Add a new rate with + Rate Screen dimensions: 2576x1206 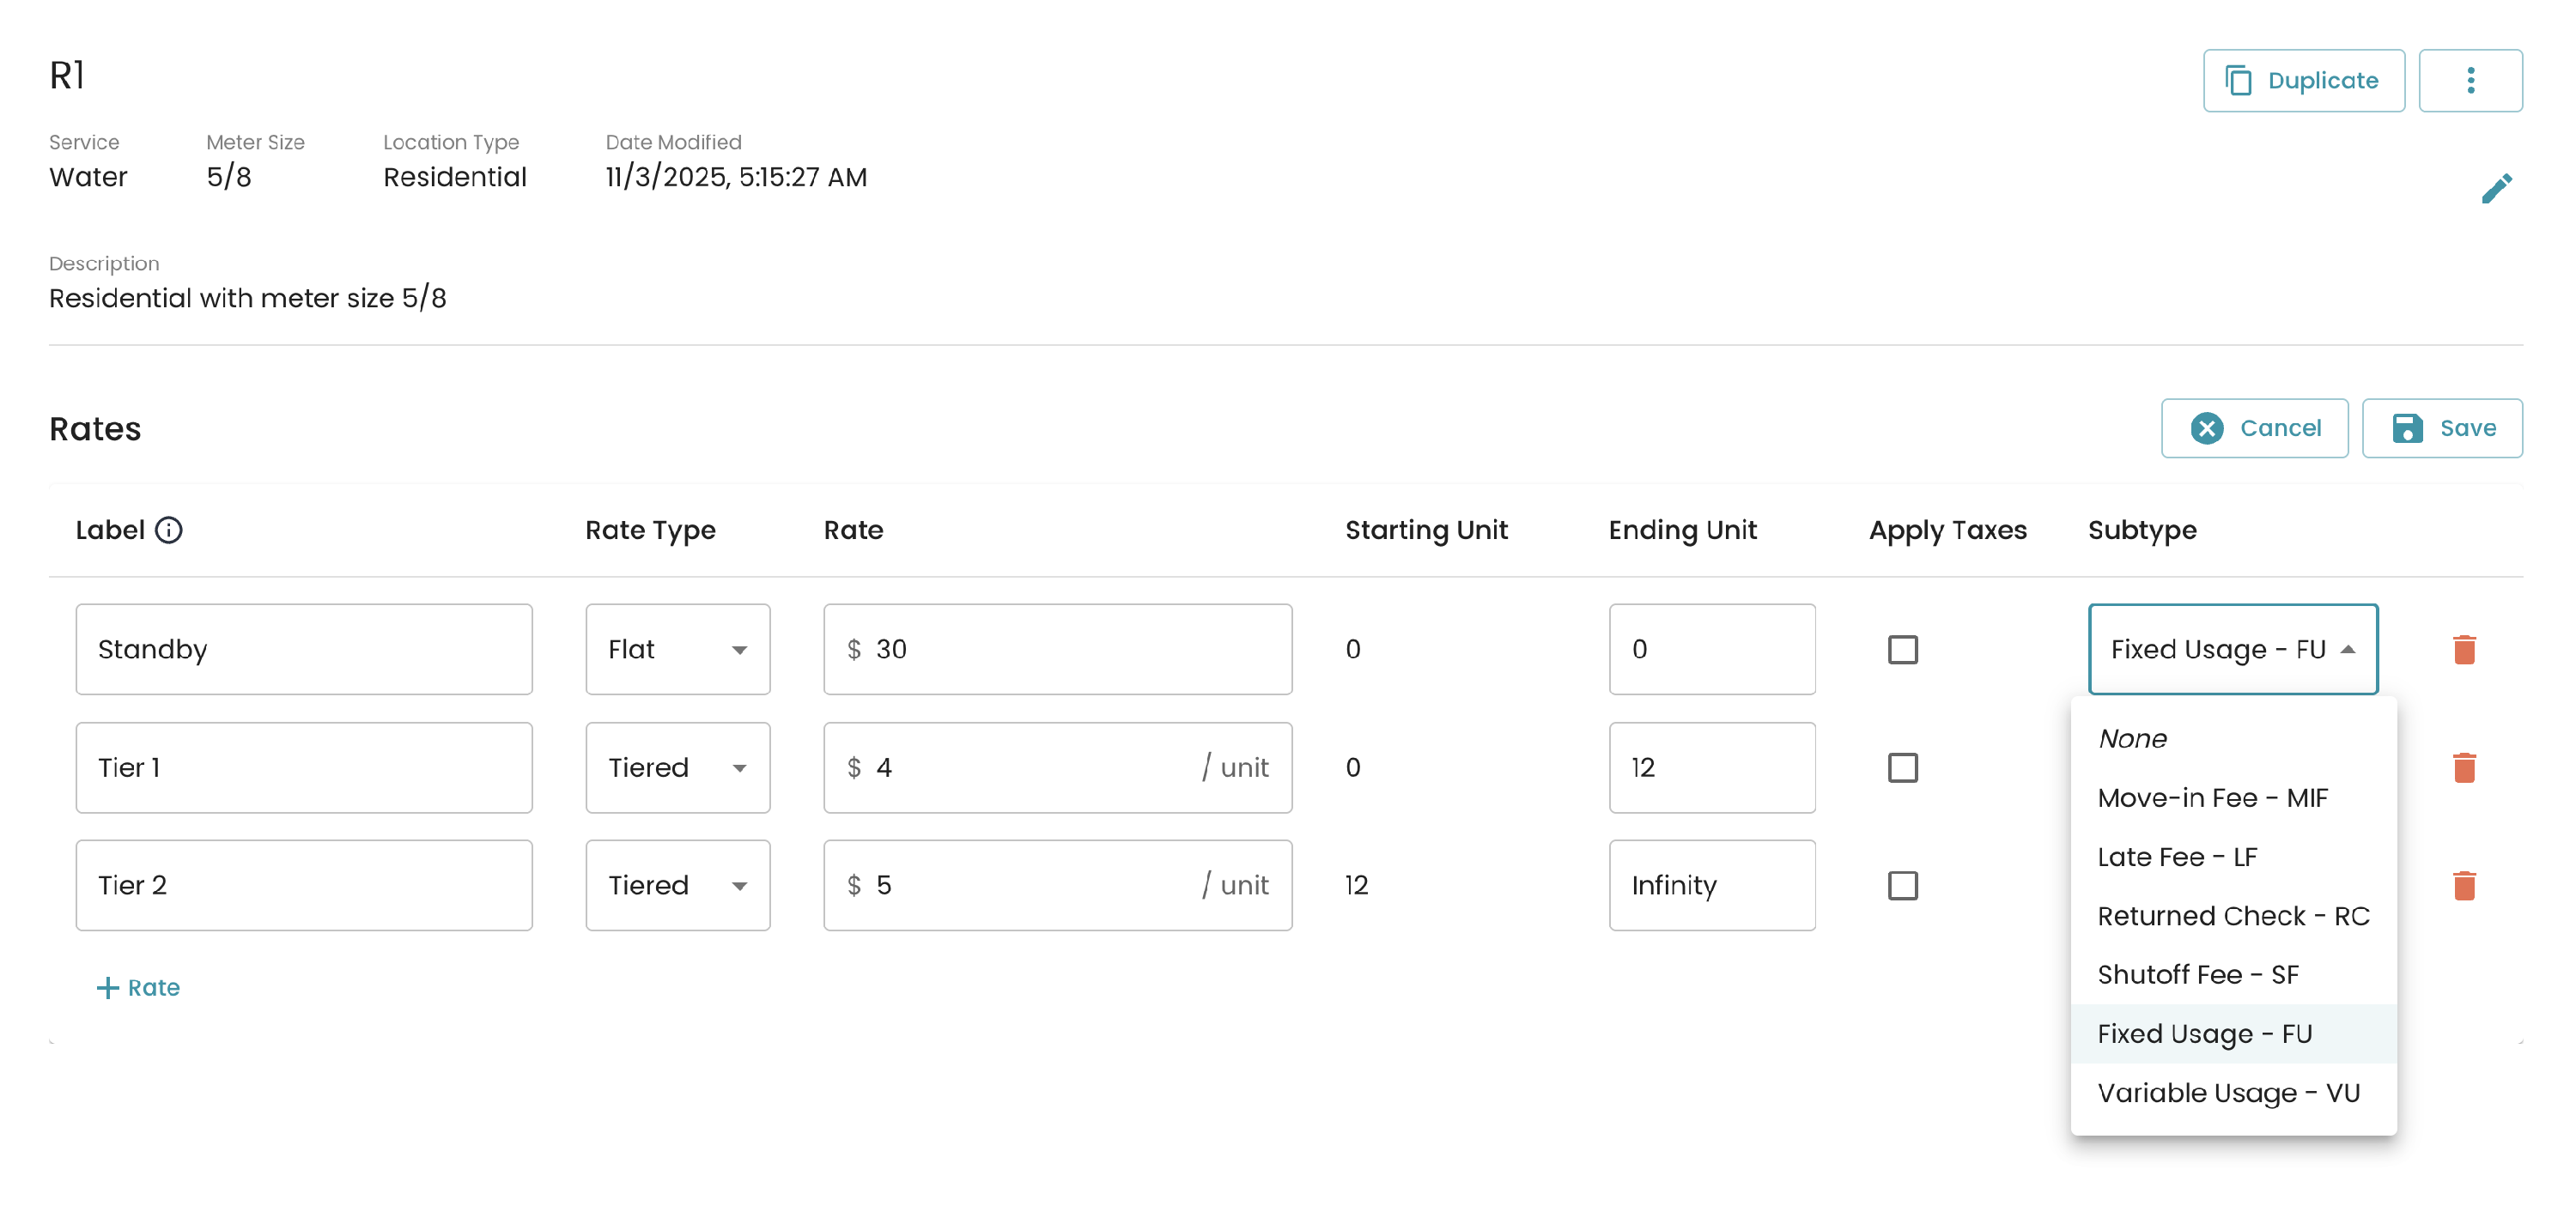pos(138,987)
